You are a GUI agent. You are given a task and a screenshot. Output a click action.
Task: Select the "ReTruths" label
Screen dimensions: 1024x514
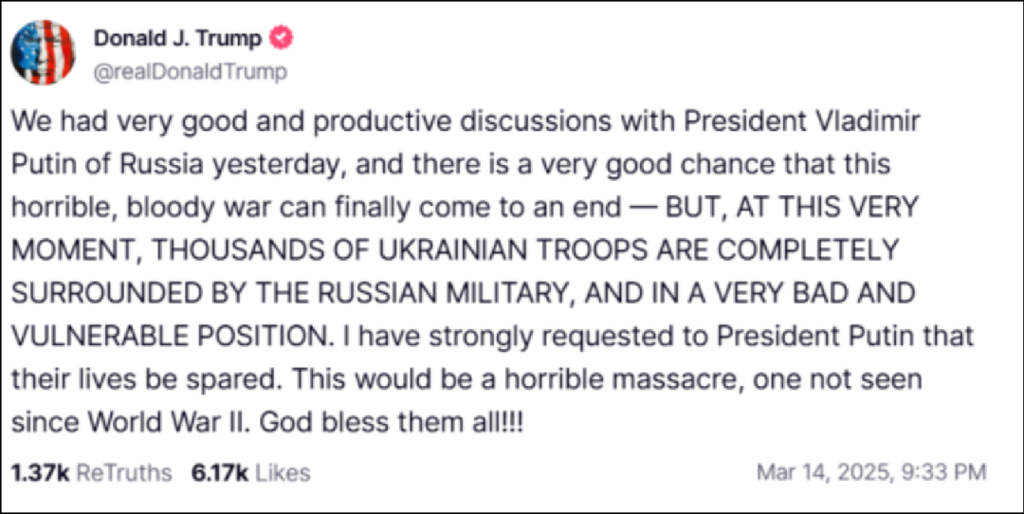coord(124,472)
